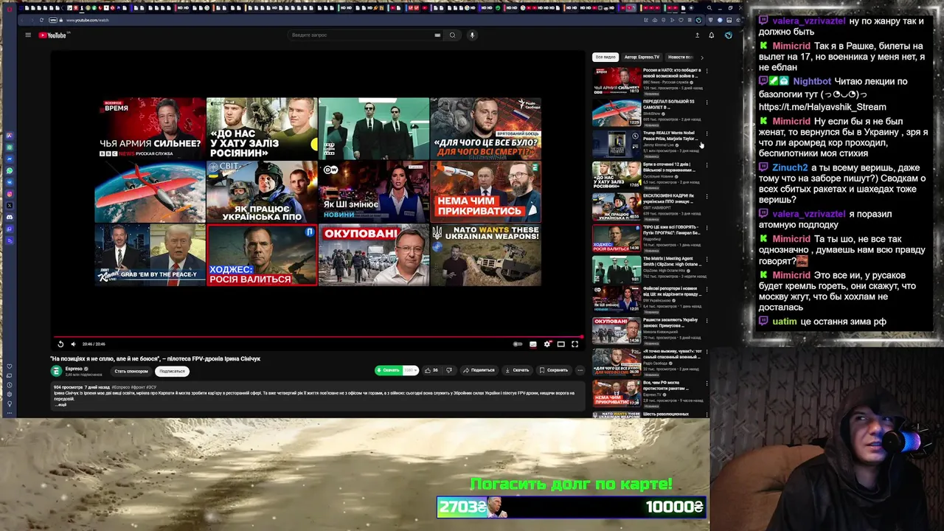Open YouTube create/upload icon
This screenshot has height=531, width=944.
click(x=697, y=35)
